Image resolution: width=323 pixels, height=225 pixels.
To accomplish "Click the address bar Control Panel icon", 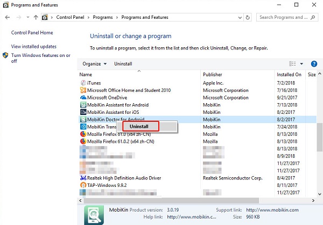I will [45, 18].
